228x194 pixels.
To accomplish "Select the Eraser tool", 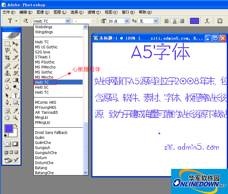I will pos(7,80).
